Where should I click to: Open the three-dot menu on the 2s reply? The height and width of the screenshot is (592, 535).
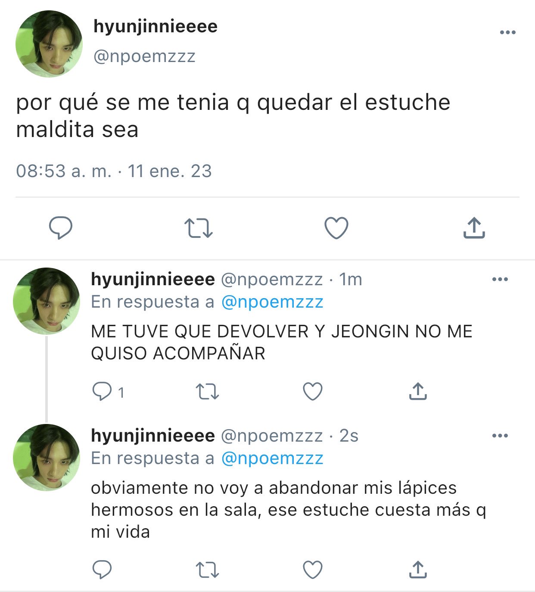point(500,436)
